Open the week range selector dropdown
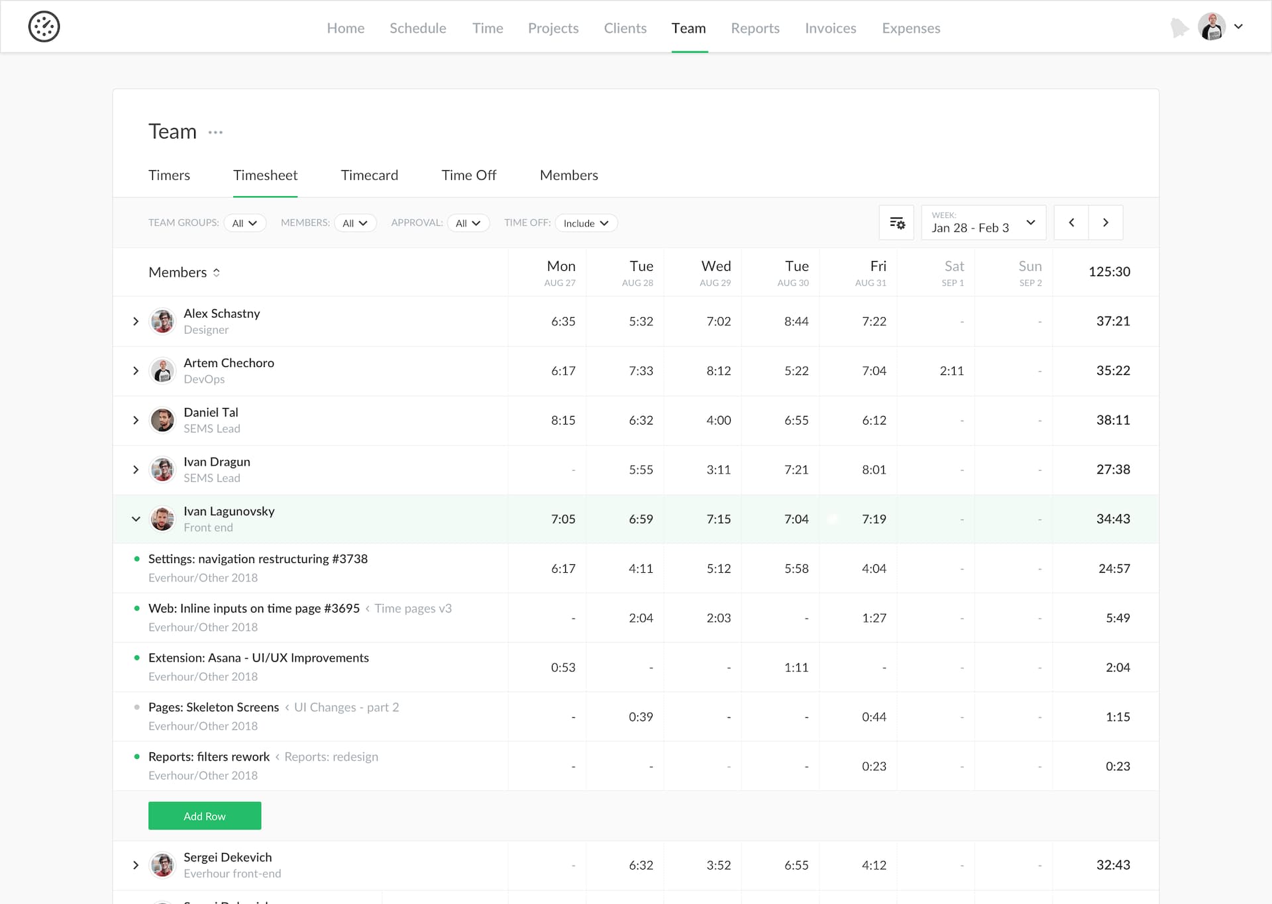The height and width of the screenshot is (904, 1272). tap(983, 223)
